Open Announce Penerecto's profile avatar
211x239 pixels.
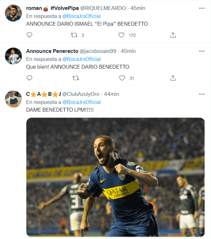point(13,56)
